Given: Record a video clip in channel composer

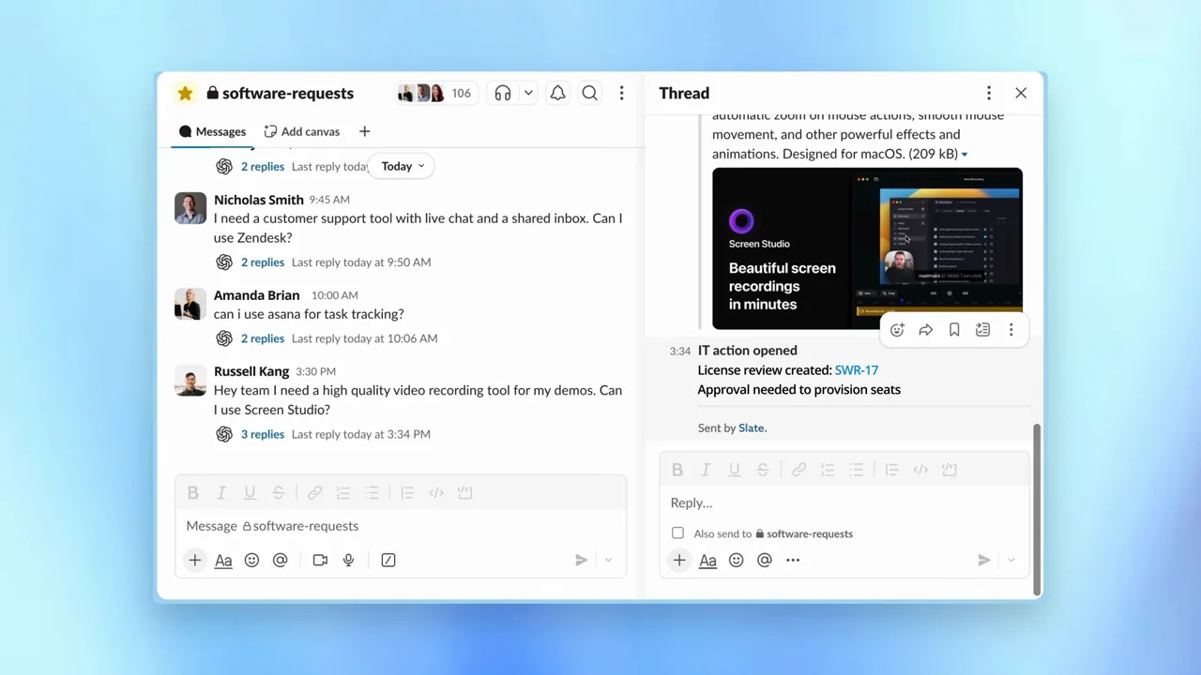Looking at the screenshot, I should click(320, 560).
